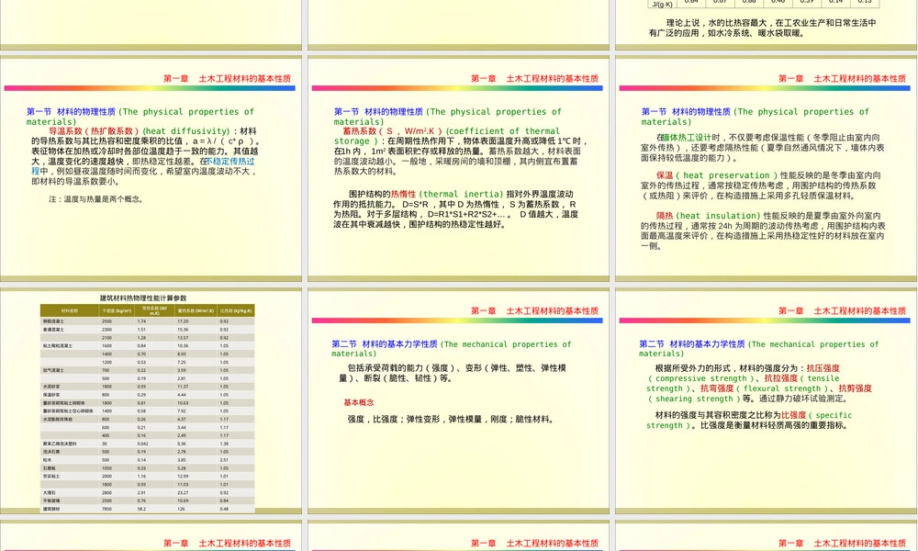Click the 加气混凝土 row name

click(x=54, y=370)
